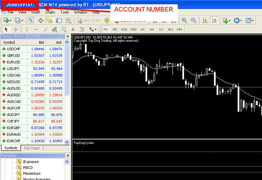Select Momentum indicator in Navigator
262x180 pixels.
pyautogui.click(x=32, y=173)
